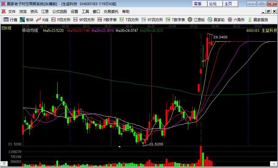Viewport: 278px width, 168px height.
Task: Click the 客服 button
Action: [200, 4]
